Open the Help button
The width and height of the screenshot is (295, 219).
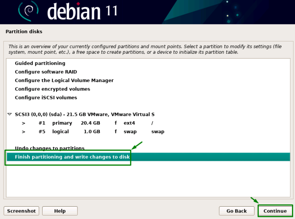[60, 211]
